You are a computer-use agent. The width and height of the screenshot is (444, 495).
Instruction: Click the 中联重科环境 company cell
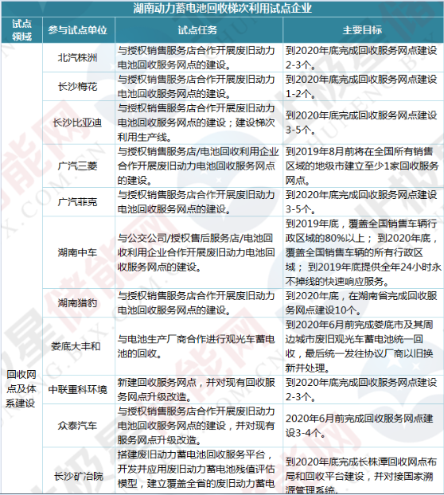pyautogui.click(x=79, y=390)
